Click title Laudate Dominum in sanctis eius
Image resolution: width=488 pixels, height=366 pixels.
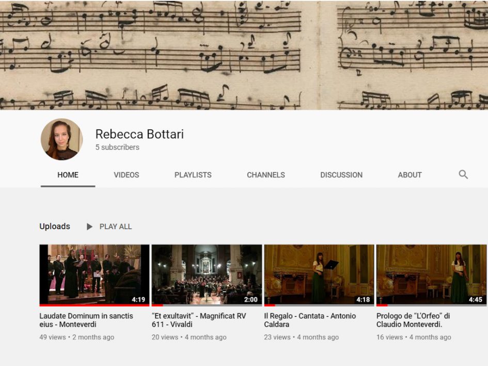coord(86,320)
